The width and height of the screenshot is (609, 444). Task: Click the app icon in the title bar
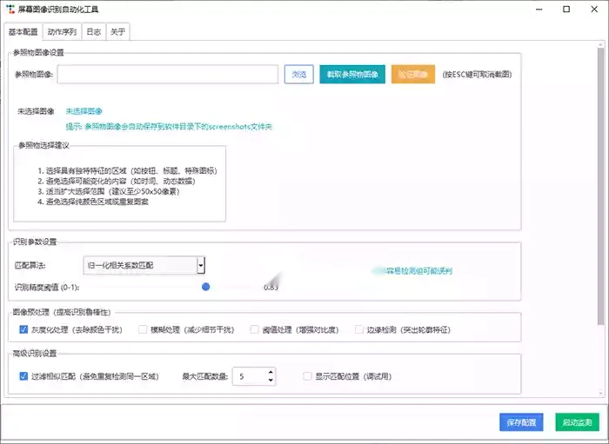point(10,9)
